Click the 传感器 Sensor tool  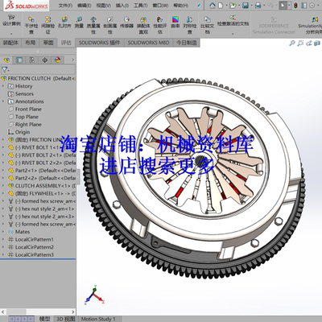(126, 23)
